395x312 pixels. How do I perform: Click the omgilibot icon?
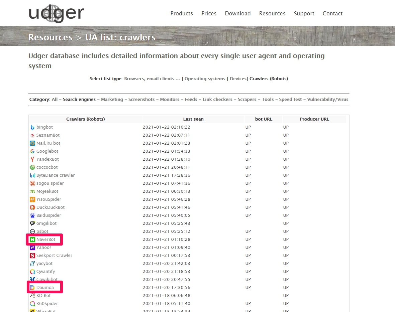[32, 223]
